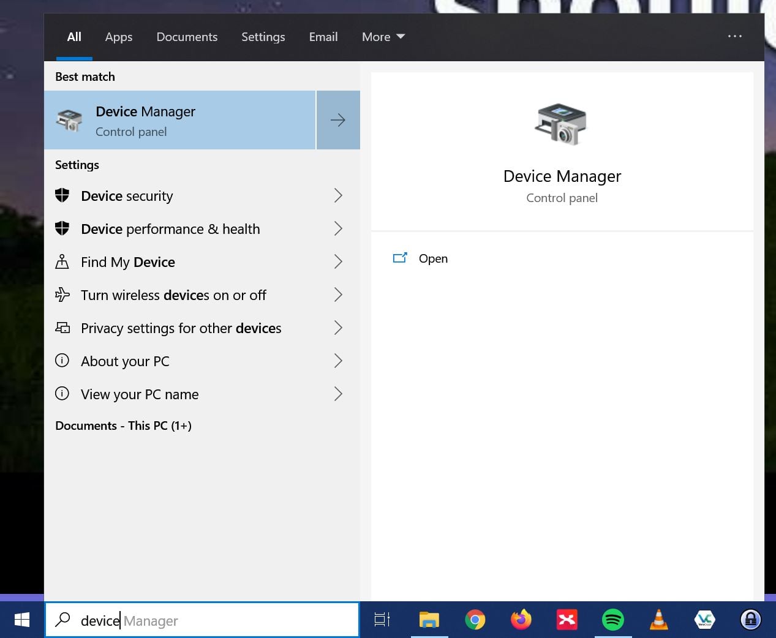Image resolution: width=776 pixels, height=638 pixels.
Task: Expand the chevron next to Device security
Action: point(338,195)
